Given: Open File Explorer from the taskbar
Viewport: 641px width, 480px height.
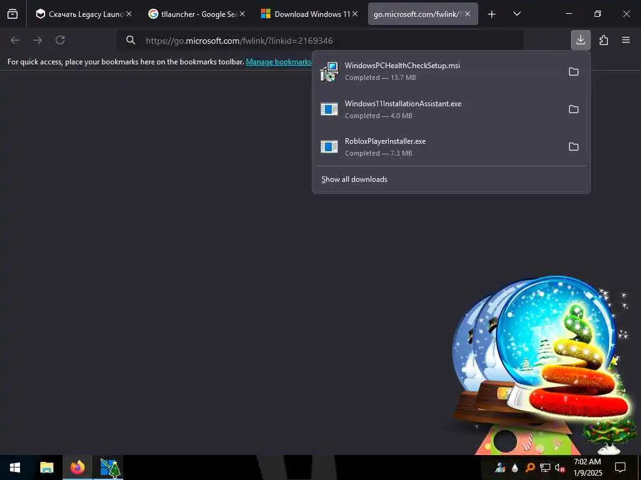Looking at the screenshot, I should pyautogui.click(x=46, y=467).
